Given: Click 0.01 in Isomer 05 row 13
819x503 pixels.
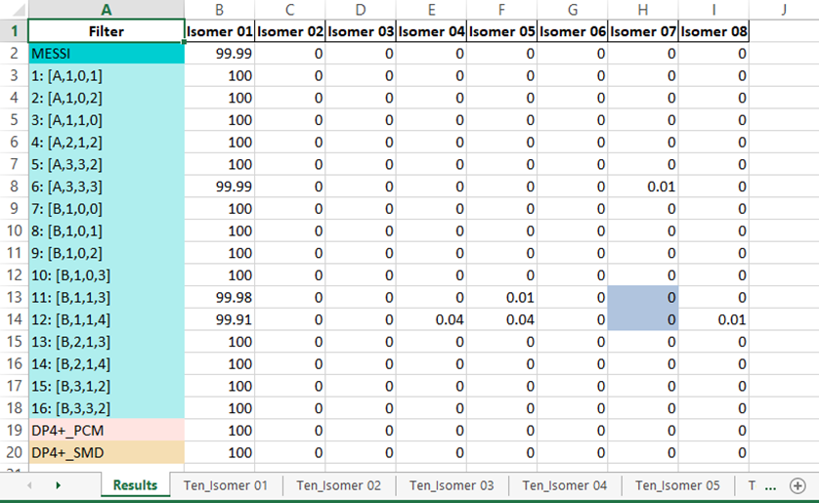Looking at the screenshot, I should [502, 298].
